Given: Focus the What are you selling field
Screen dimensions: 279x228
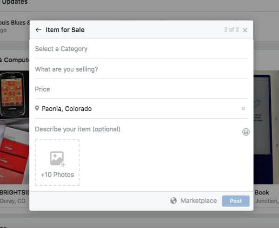Looking at the screenshot, I should click(x=141, y=69).
